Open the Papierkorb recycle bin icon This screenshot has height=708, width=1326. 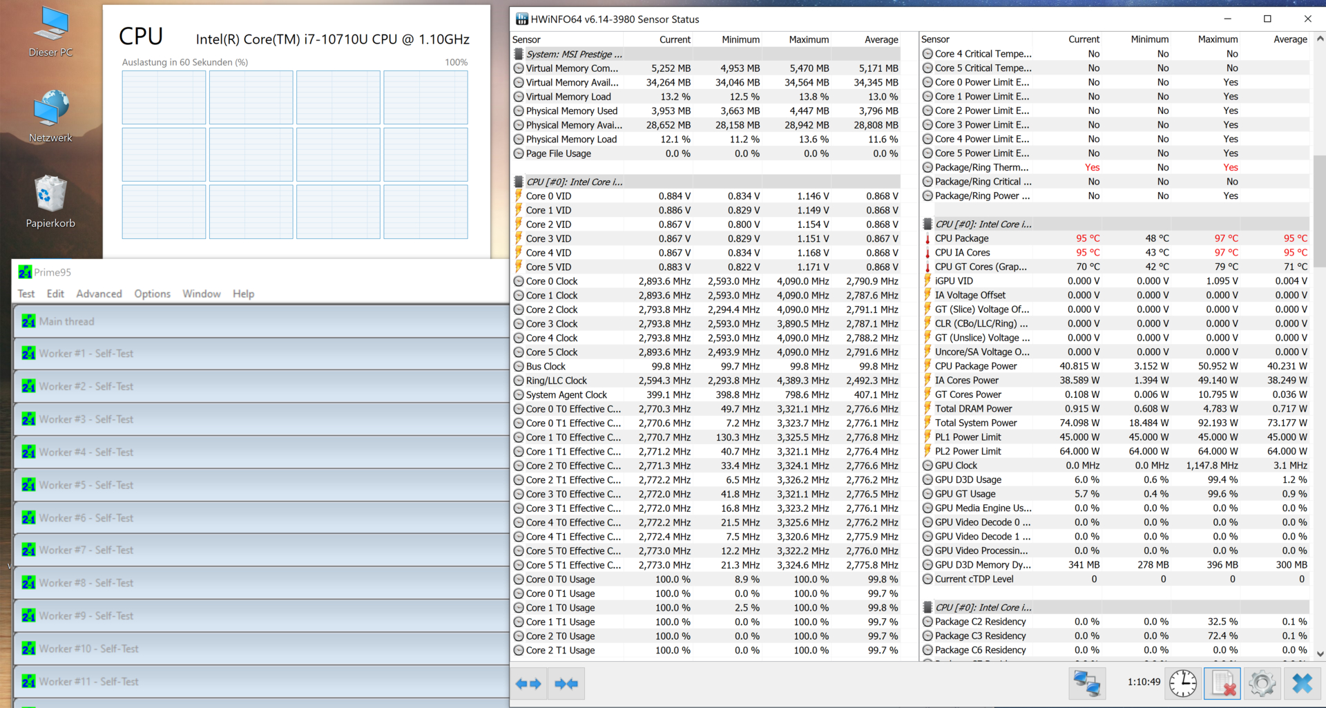tap(50, 202)
